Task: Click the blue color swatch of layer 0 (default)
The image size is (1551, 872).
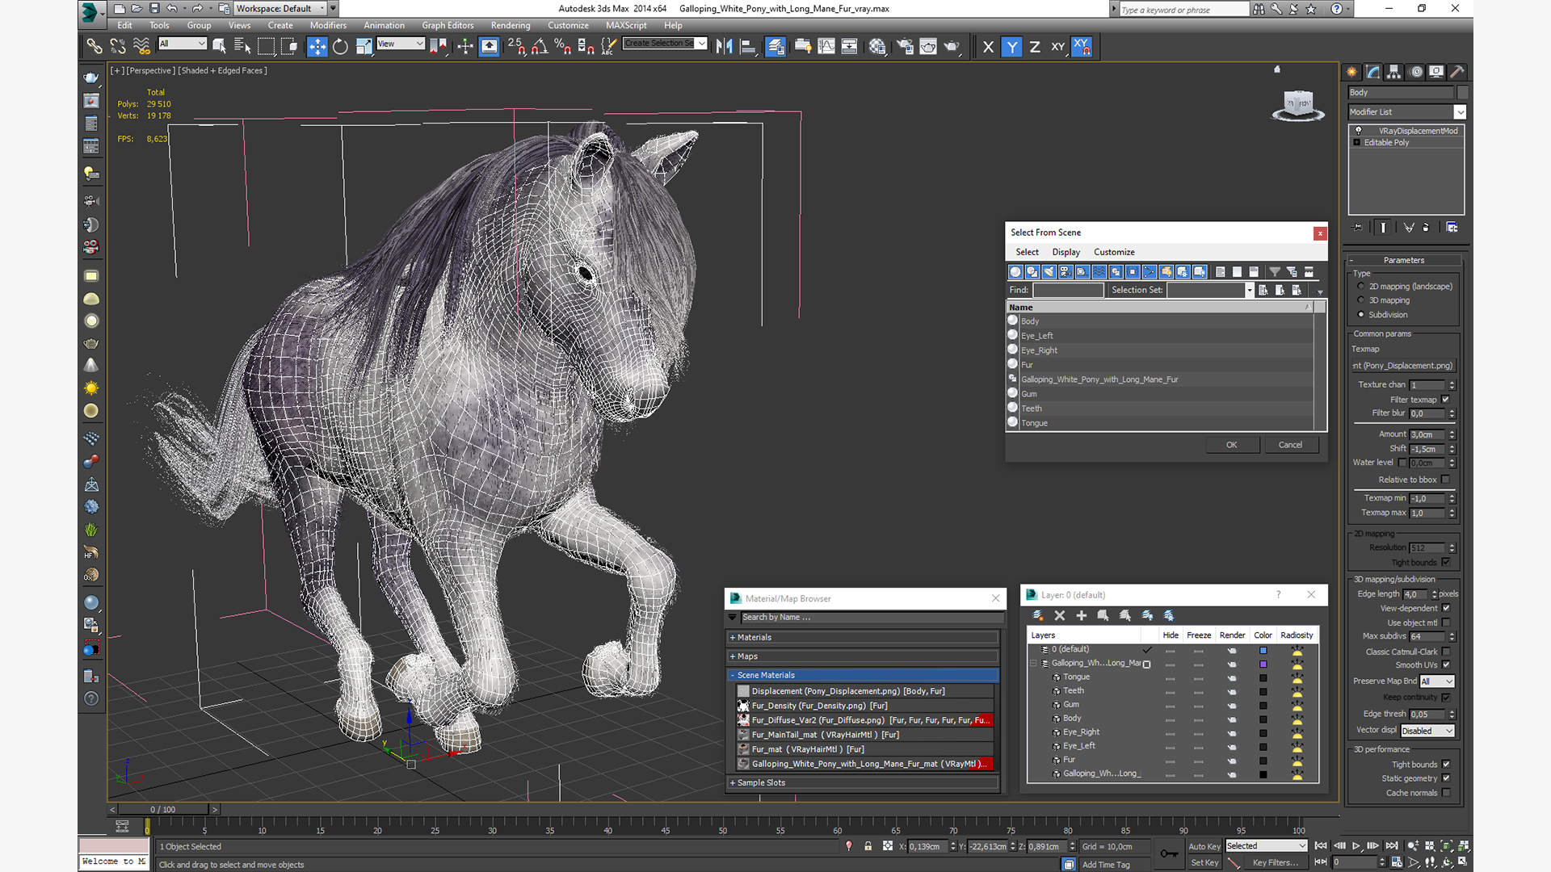Action: (1263, 650)
